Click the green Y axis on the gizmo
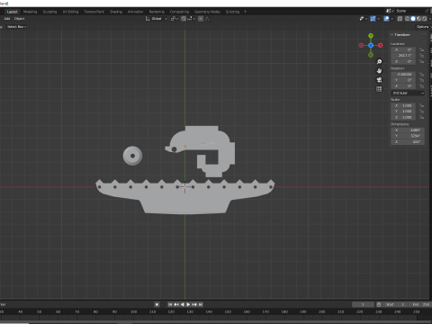Screen dimensions: 432x324 click(x=371, y=36)
